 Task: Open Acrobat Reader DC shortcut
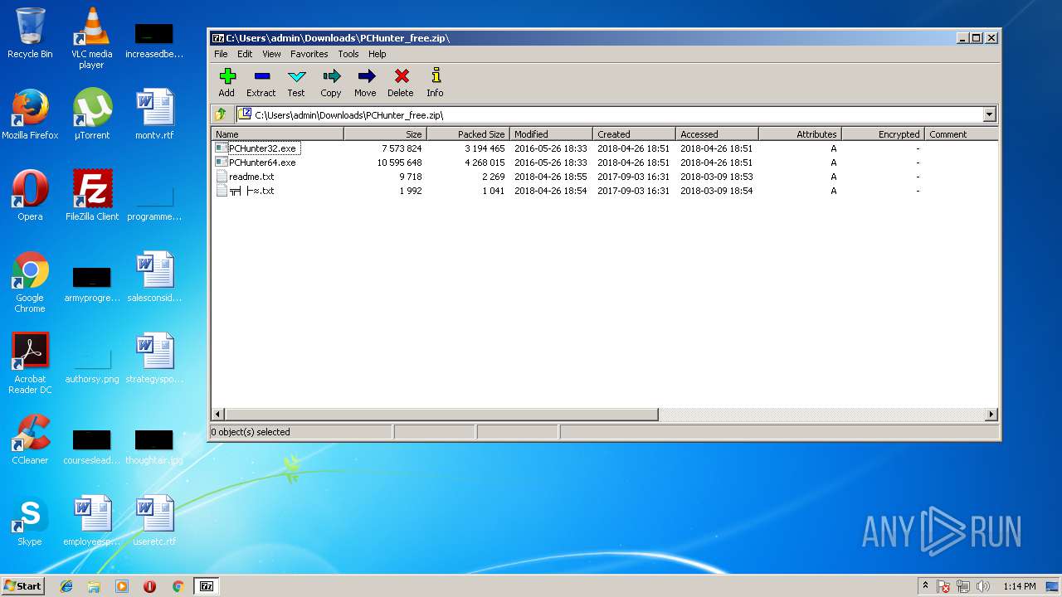tap(30, 363)
